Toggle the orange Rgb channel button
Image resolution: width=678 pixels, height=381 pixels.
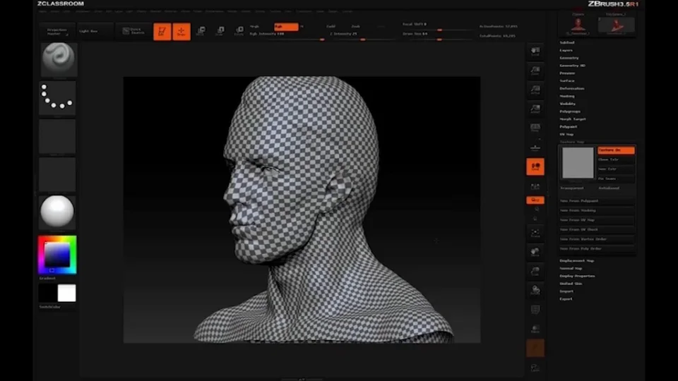pos(286,26)
